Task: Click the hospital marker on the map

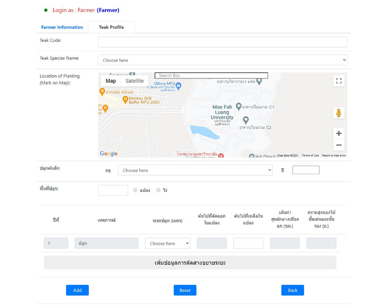Action: point(221,155)
